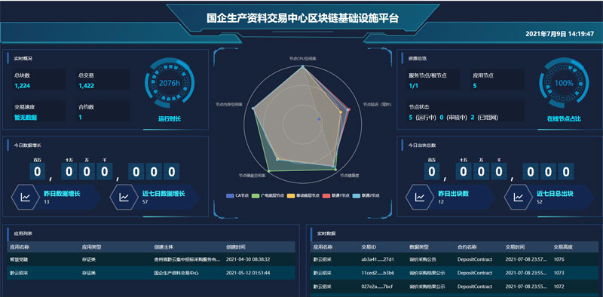Click the 2076h running time gauge

point(169,83)
